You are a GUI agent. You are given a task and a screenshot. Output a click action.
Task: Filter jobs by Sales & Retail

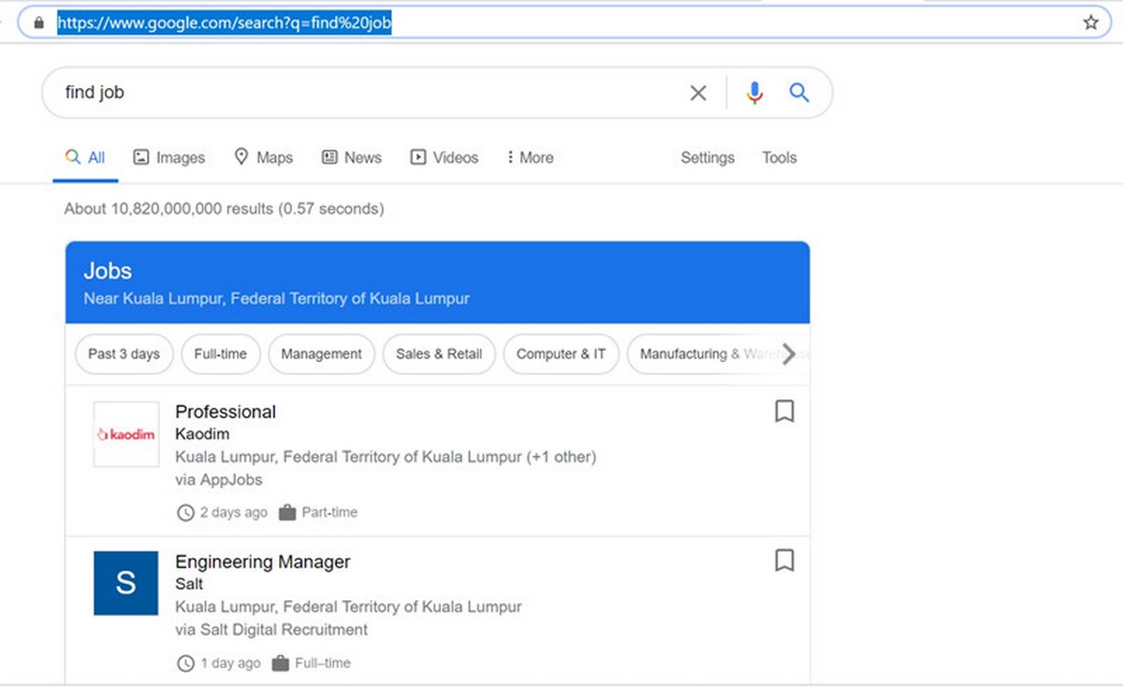tap(439, 354)
